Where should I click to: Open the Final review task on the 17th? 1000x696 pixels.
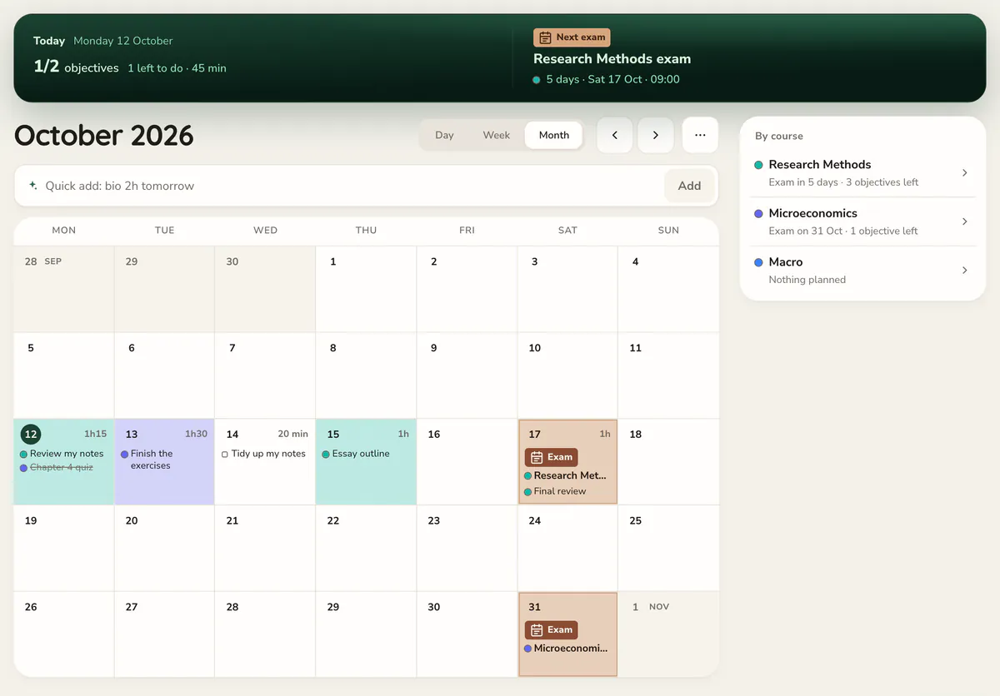560,491
